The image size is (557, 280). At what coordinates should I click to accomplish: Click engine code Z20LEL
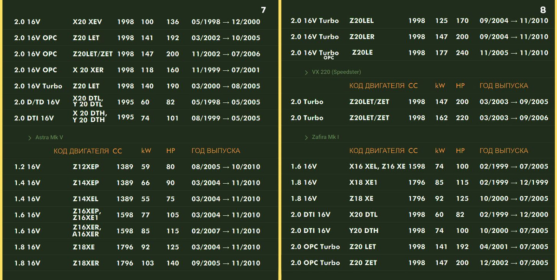pyautogui.click(x=362, y=21)
